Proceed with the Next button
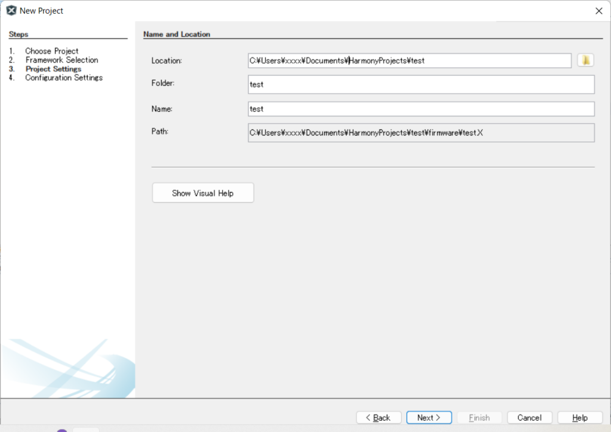This screenshot has width=611, height=432. [429, 418]
